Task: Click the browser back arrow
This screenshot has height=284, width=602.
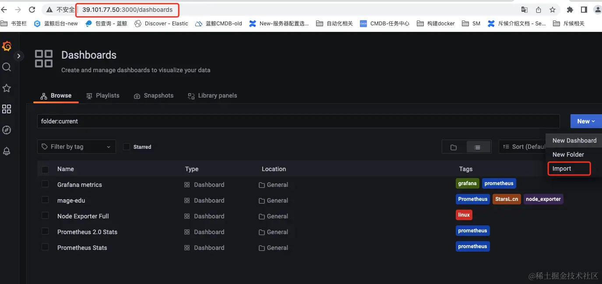Action: tap(4, 10)
